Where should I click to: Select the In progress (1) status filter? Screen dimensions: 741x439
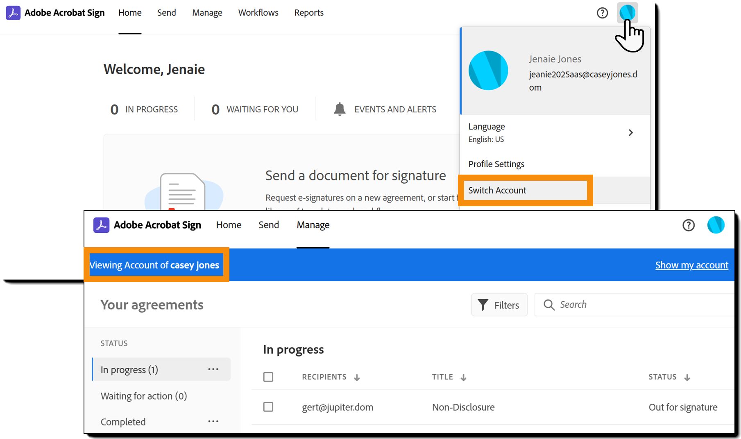(161, 369)
